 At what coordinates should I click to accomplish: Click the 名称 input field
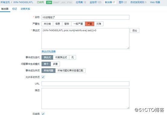pos(85,17)
